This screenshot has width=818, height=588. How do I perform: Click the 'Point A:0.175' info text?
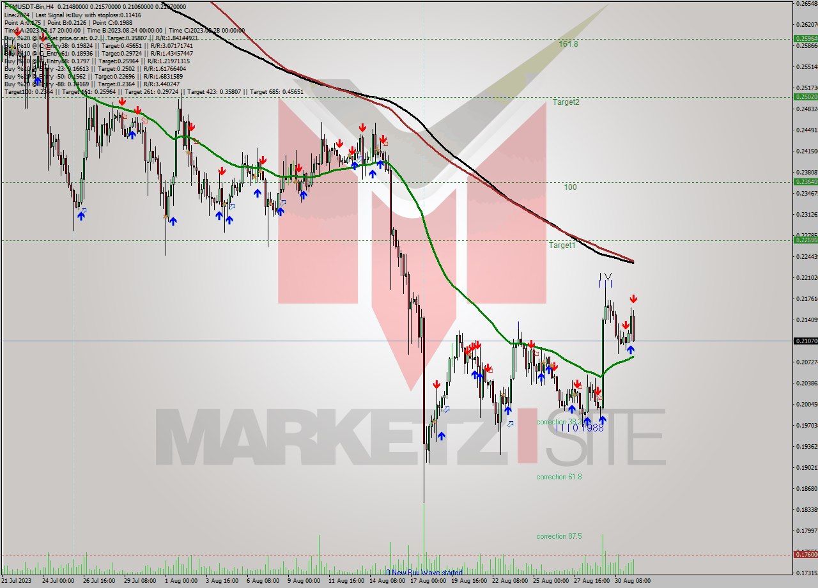[x=22, y=22]
